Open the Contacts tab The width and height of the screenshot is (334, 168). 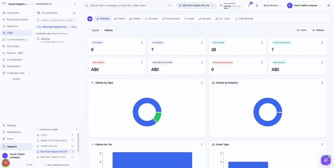[x=151, y=19]
